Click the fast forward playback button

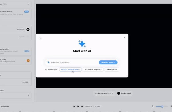(82, 106)
